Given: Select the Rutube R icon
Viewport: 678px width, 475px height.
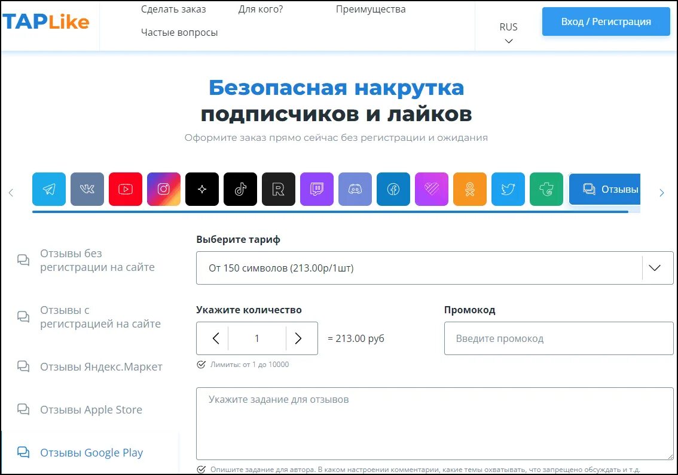Looking at the screenshot, I should point(279,189).
